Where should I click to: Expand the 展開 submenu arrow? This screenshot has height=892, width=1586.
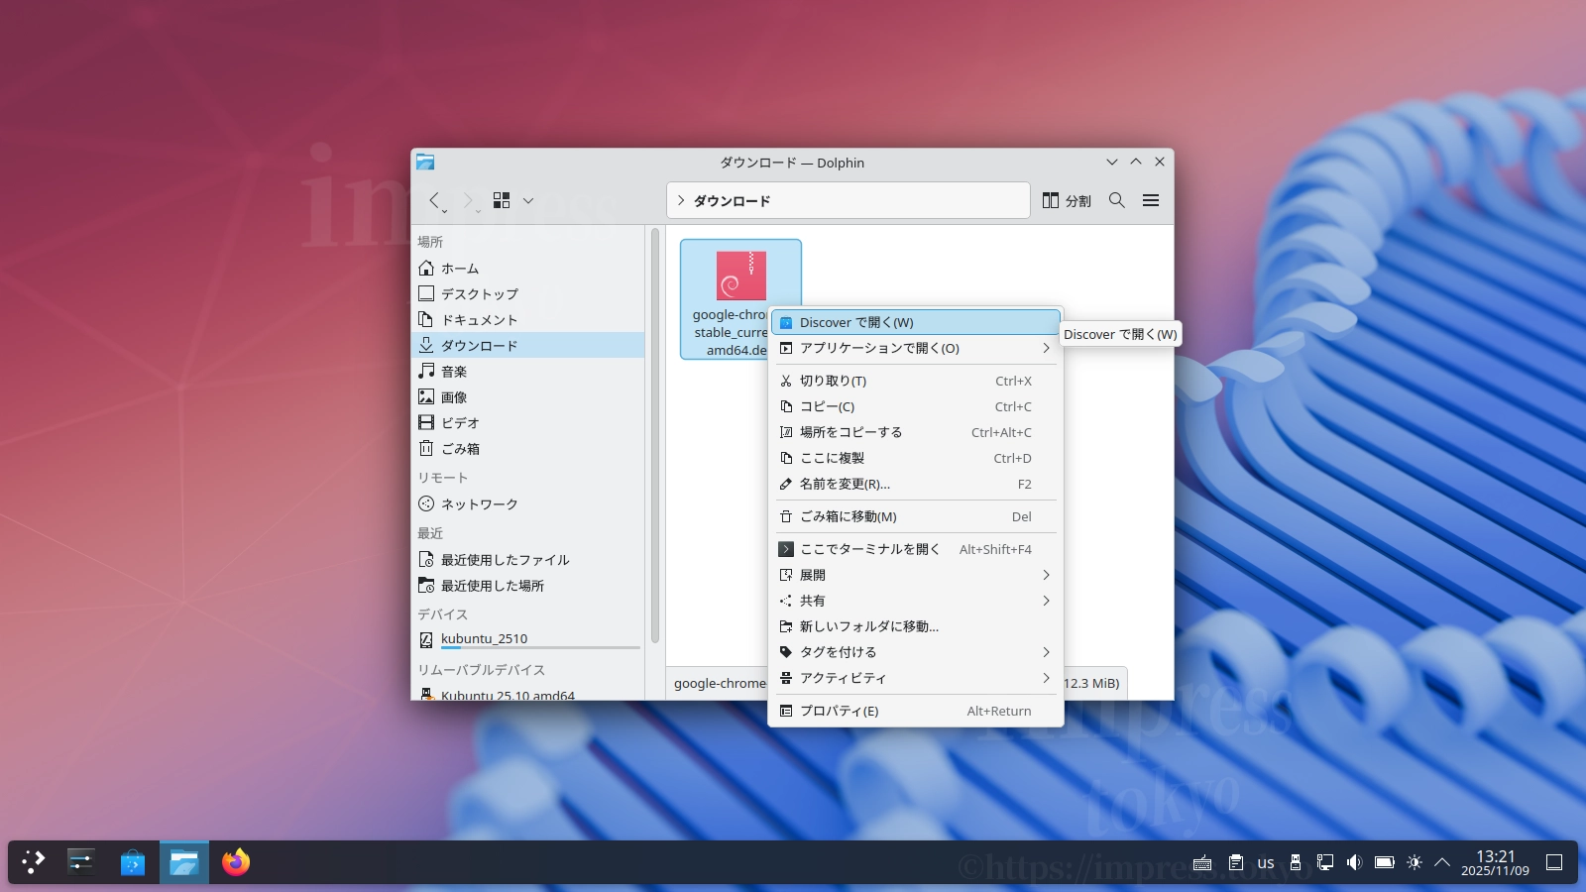(x=1046, y=575)
